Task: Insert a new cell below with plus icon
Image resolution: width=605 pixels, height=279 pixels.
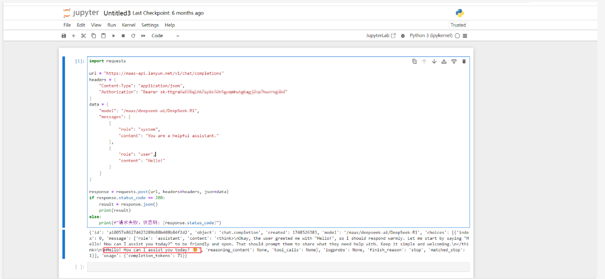Action: pyautogui.click(x=73, y=36)
